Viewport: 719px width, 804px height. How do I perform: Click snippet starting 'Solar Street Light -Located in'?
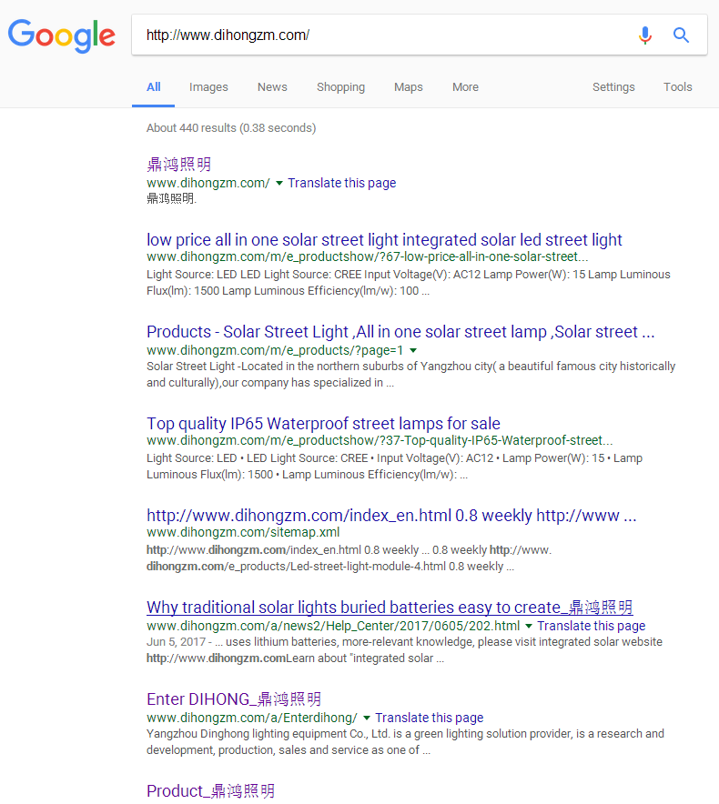(x=410, y=375)
